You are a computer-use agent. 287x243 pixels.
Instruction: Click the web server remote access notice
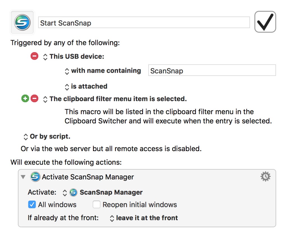(x=111, y=149)
